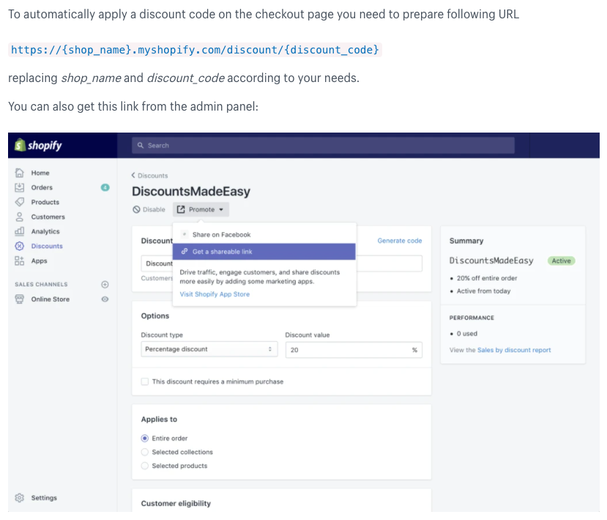This screenshot has height=520, width=607.
Task: Focus the Search field
Action: [x=323, y=145]
